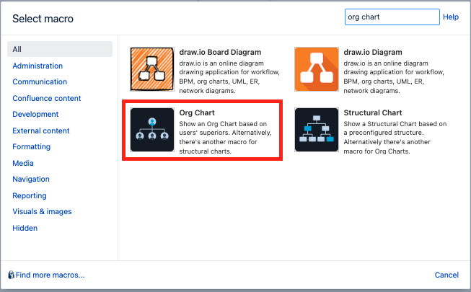Open the Communication category
The width and height of the screenshot is (471, 292).
(x=40, y=81)
